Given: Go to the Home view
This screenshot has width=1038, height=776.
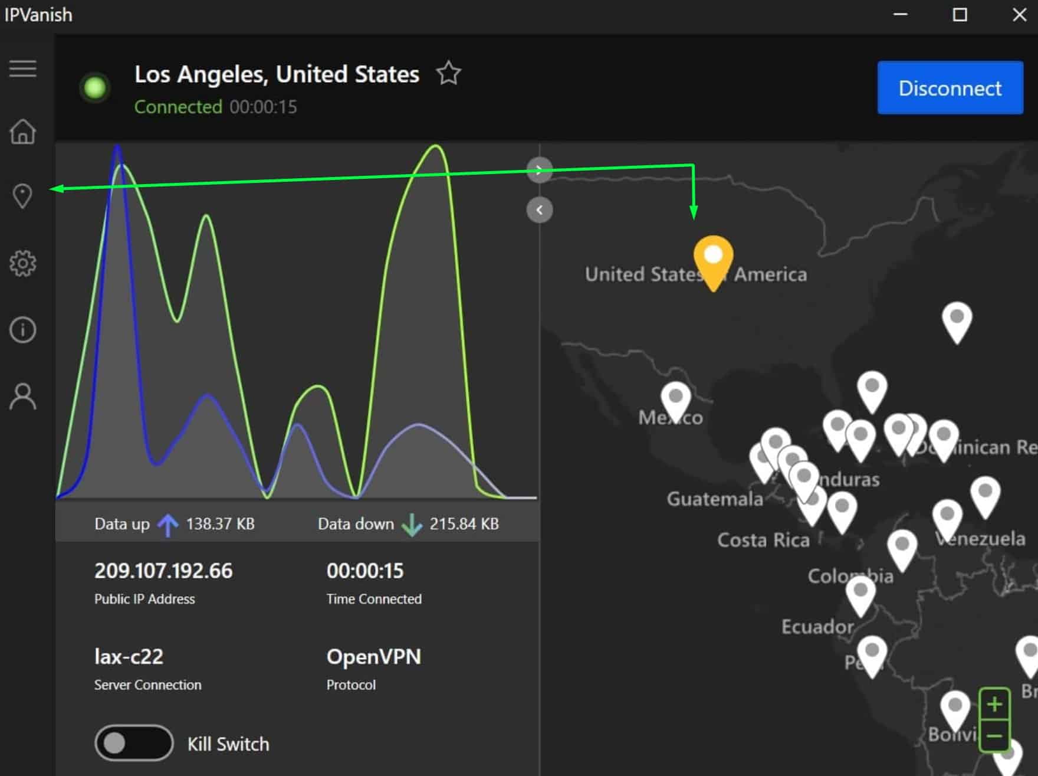Looking at the screenshot, I should [22, 131].
